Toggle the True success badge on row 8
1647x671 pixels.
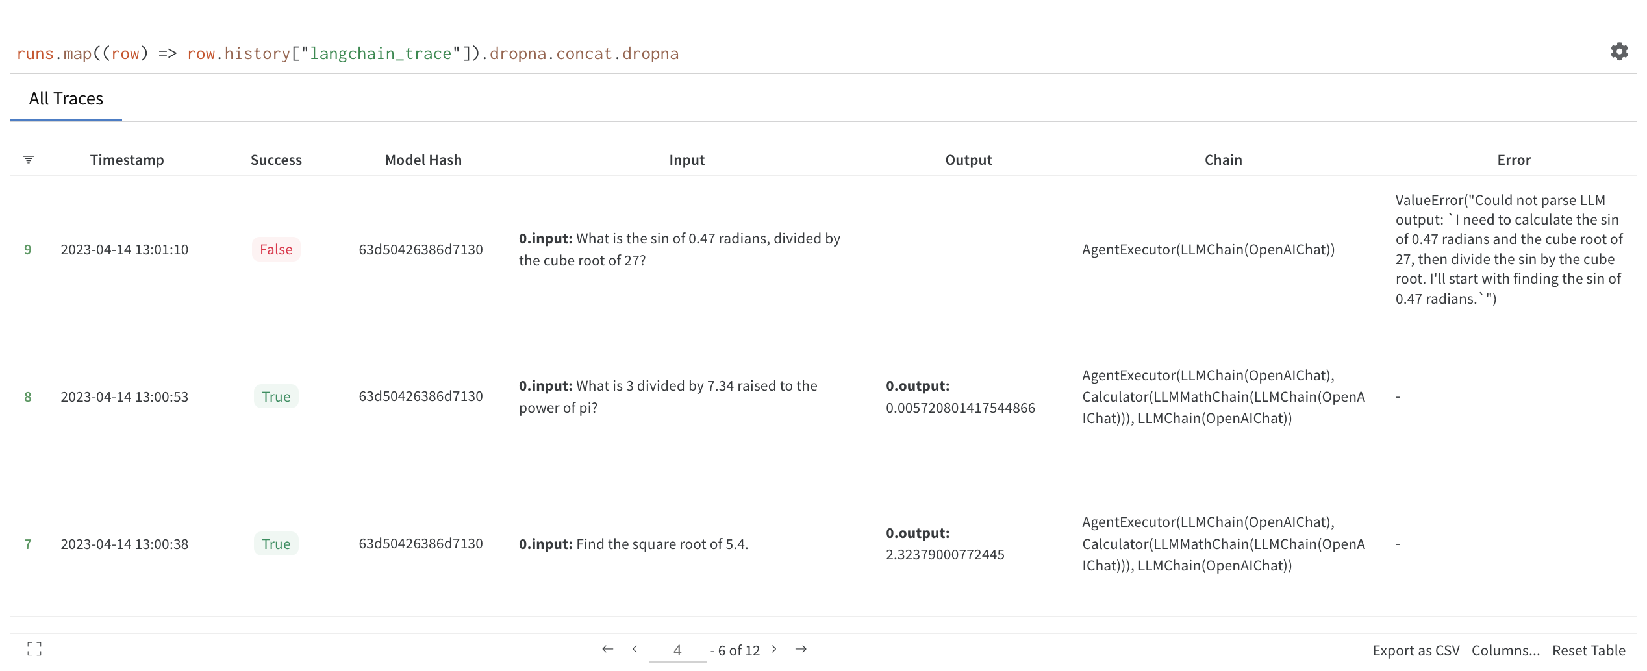(276, 396)
